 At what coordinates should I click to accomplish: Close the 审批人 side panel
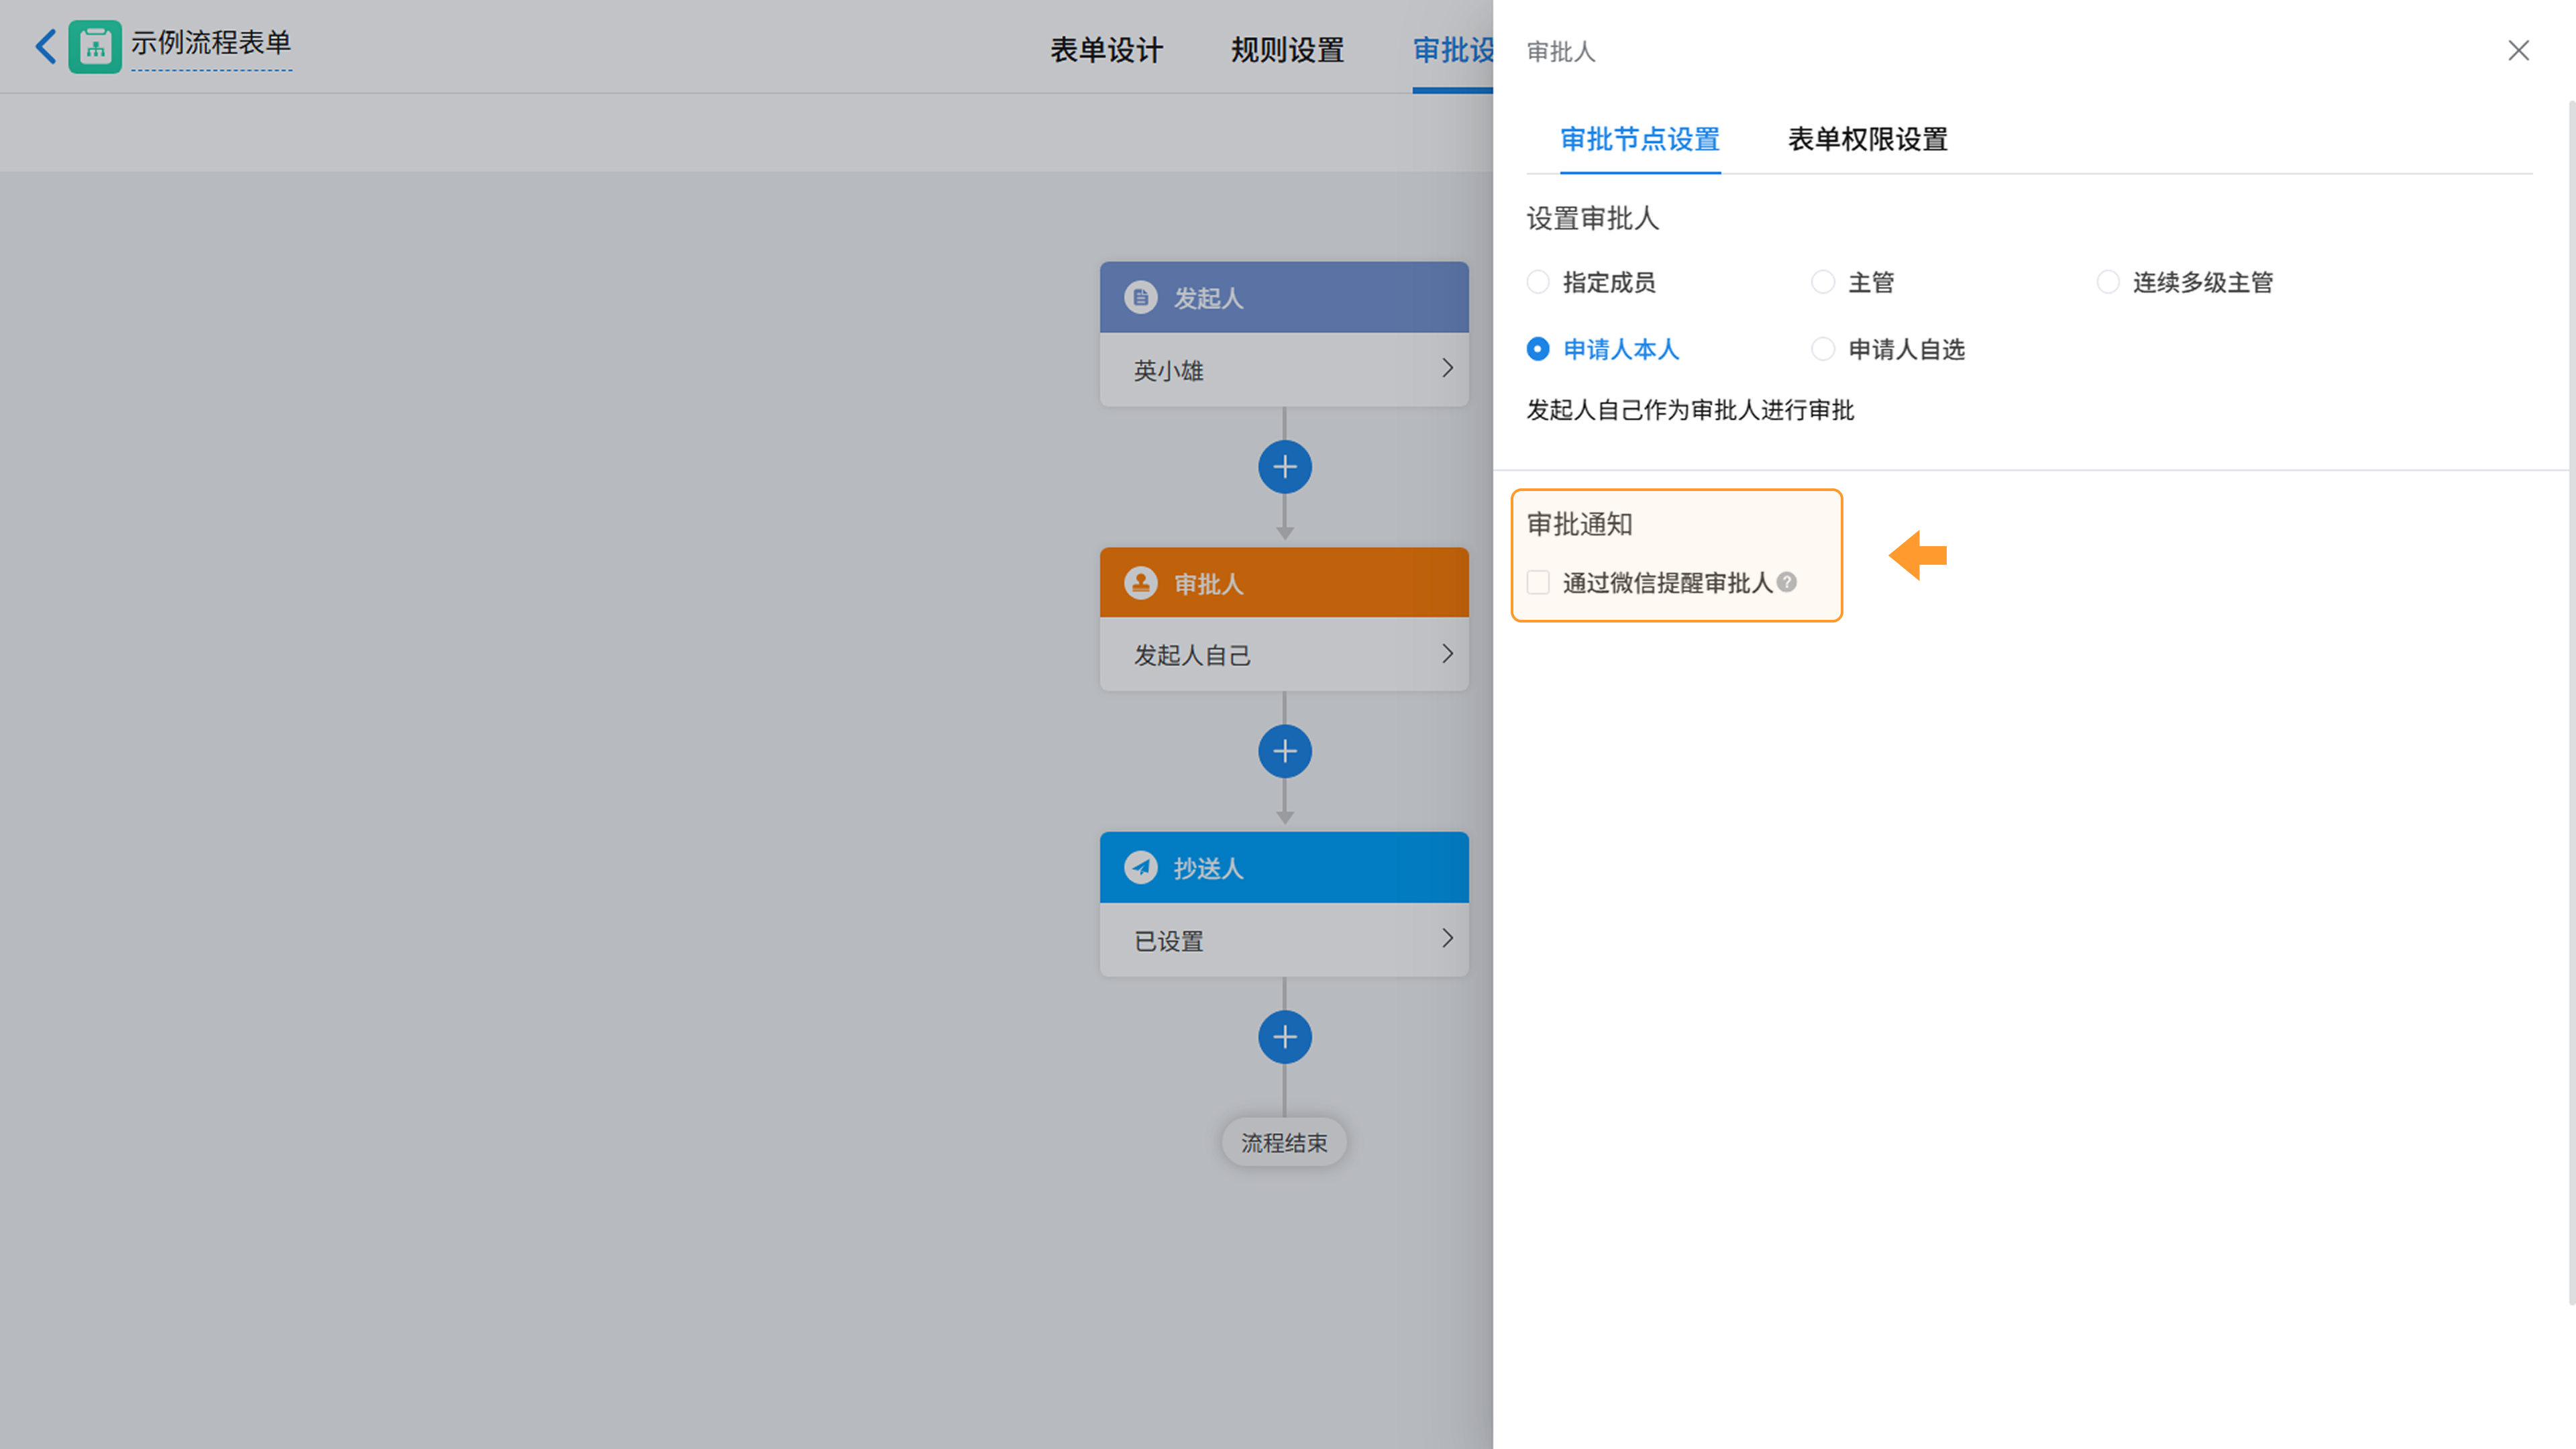tap(2518, 51)
